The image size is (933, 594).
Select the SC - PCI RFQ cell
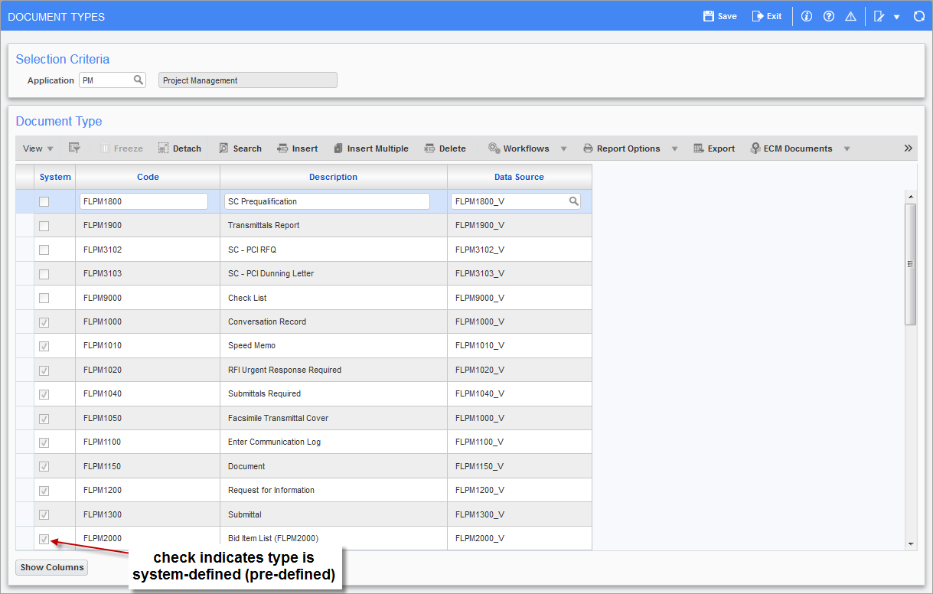pos(334,250)
